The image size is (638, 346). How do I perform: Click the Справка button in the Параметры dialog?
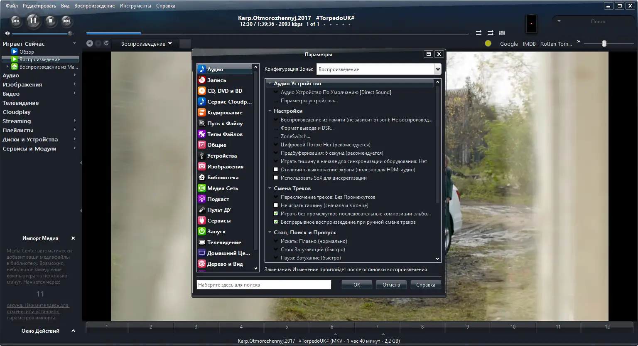click(426, 285)
